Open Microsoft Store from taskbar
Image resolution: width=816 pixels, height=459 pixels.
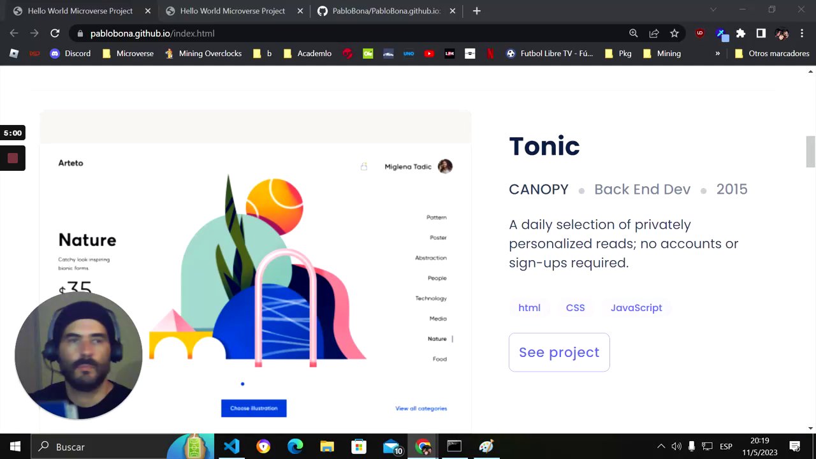(x=359, y=446)
